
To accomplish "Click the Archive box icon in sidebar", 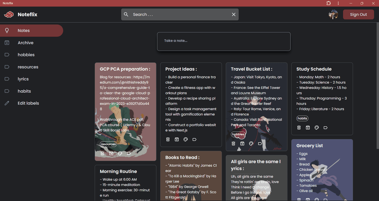I will point(7,43).
